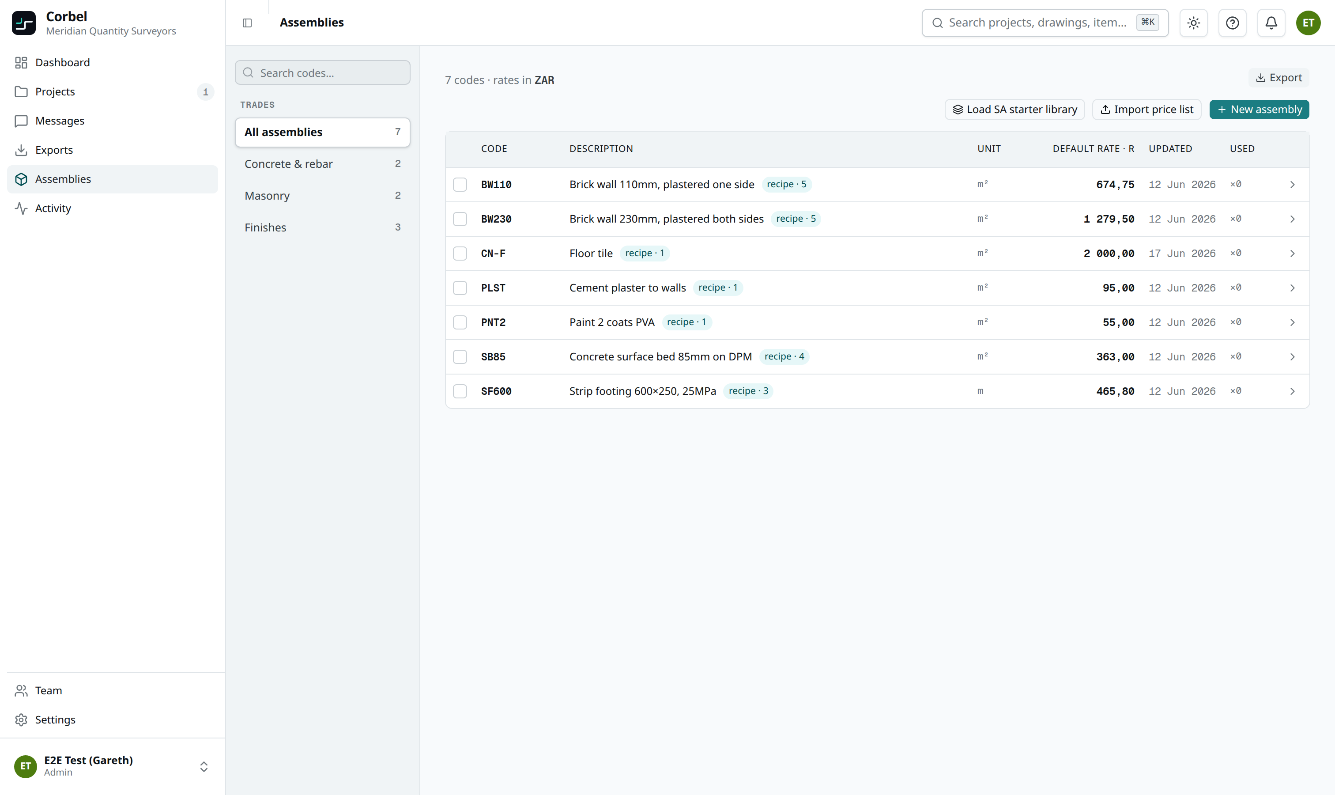1335x795 pixels.
Task: Click the ET avatar in account footer
Action: (25, 766)
